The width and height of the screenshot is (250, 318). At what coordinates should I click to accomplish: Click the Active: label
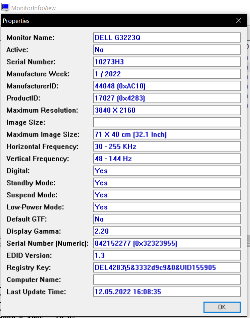(17, 50)
